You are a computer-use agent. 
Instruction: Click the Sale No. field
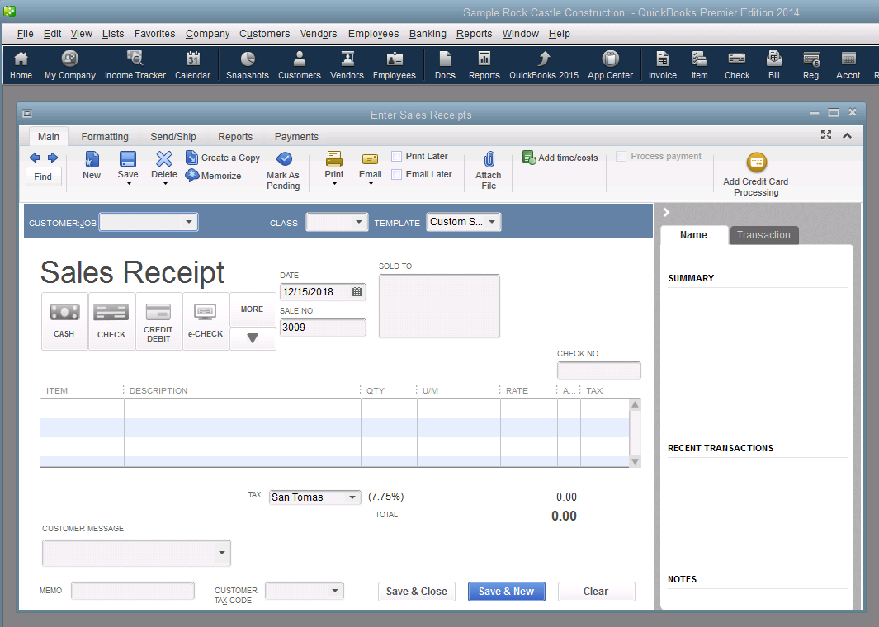tap(323, 328)
